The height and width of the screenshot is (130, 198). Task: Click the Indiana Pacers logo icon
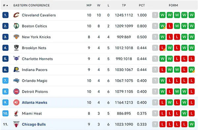[x=16, y=70]
